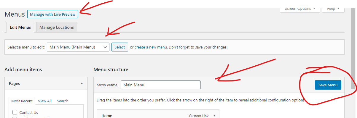Click the Save Menu button
The height and width of the screenshot is (118, 357).
328,85
